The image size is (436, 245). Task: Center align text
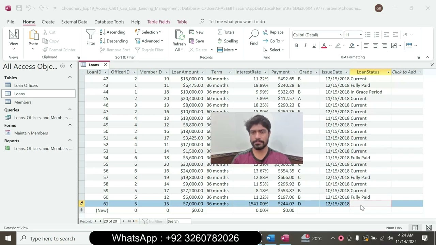coord(375,45)
